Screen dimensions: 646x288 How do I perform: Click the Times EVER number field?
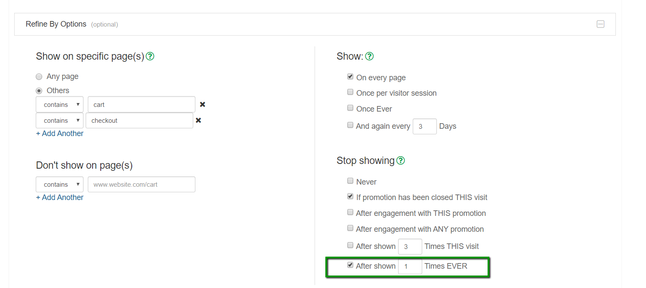[x=410, y=267]
